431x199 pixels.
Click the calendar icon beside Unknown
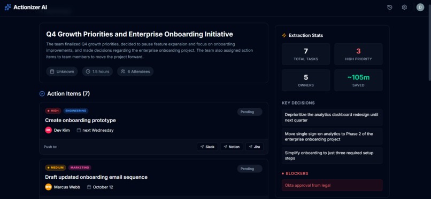[x=52, y=71]
